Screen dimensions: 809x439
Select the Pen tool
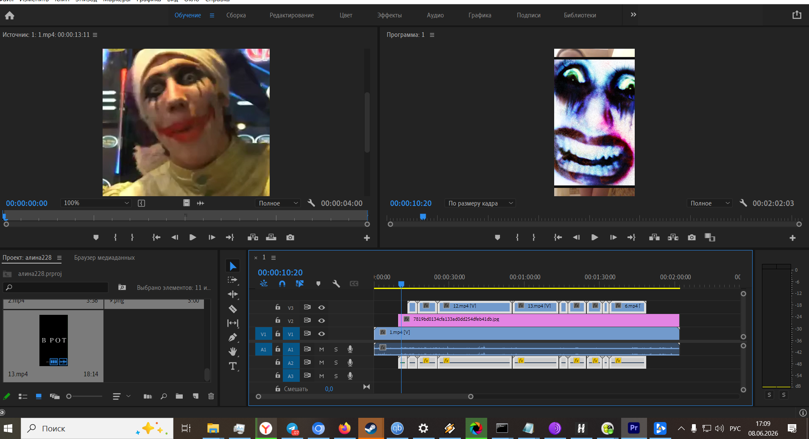(233, 338)
